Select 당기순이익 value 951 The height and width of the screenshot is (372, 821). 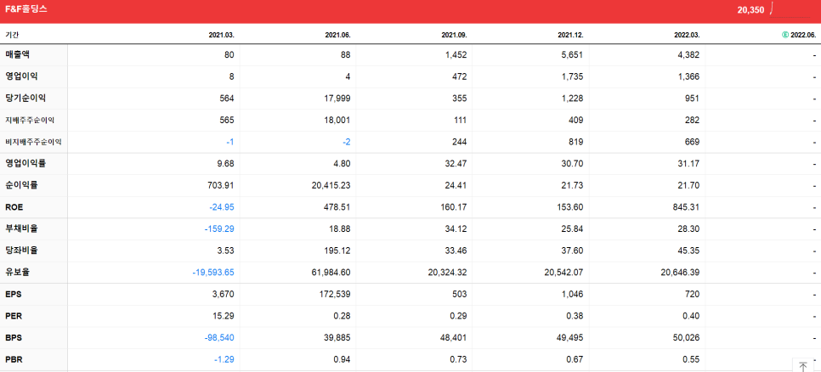[691, 99]
